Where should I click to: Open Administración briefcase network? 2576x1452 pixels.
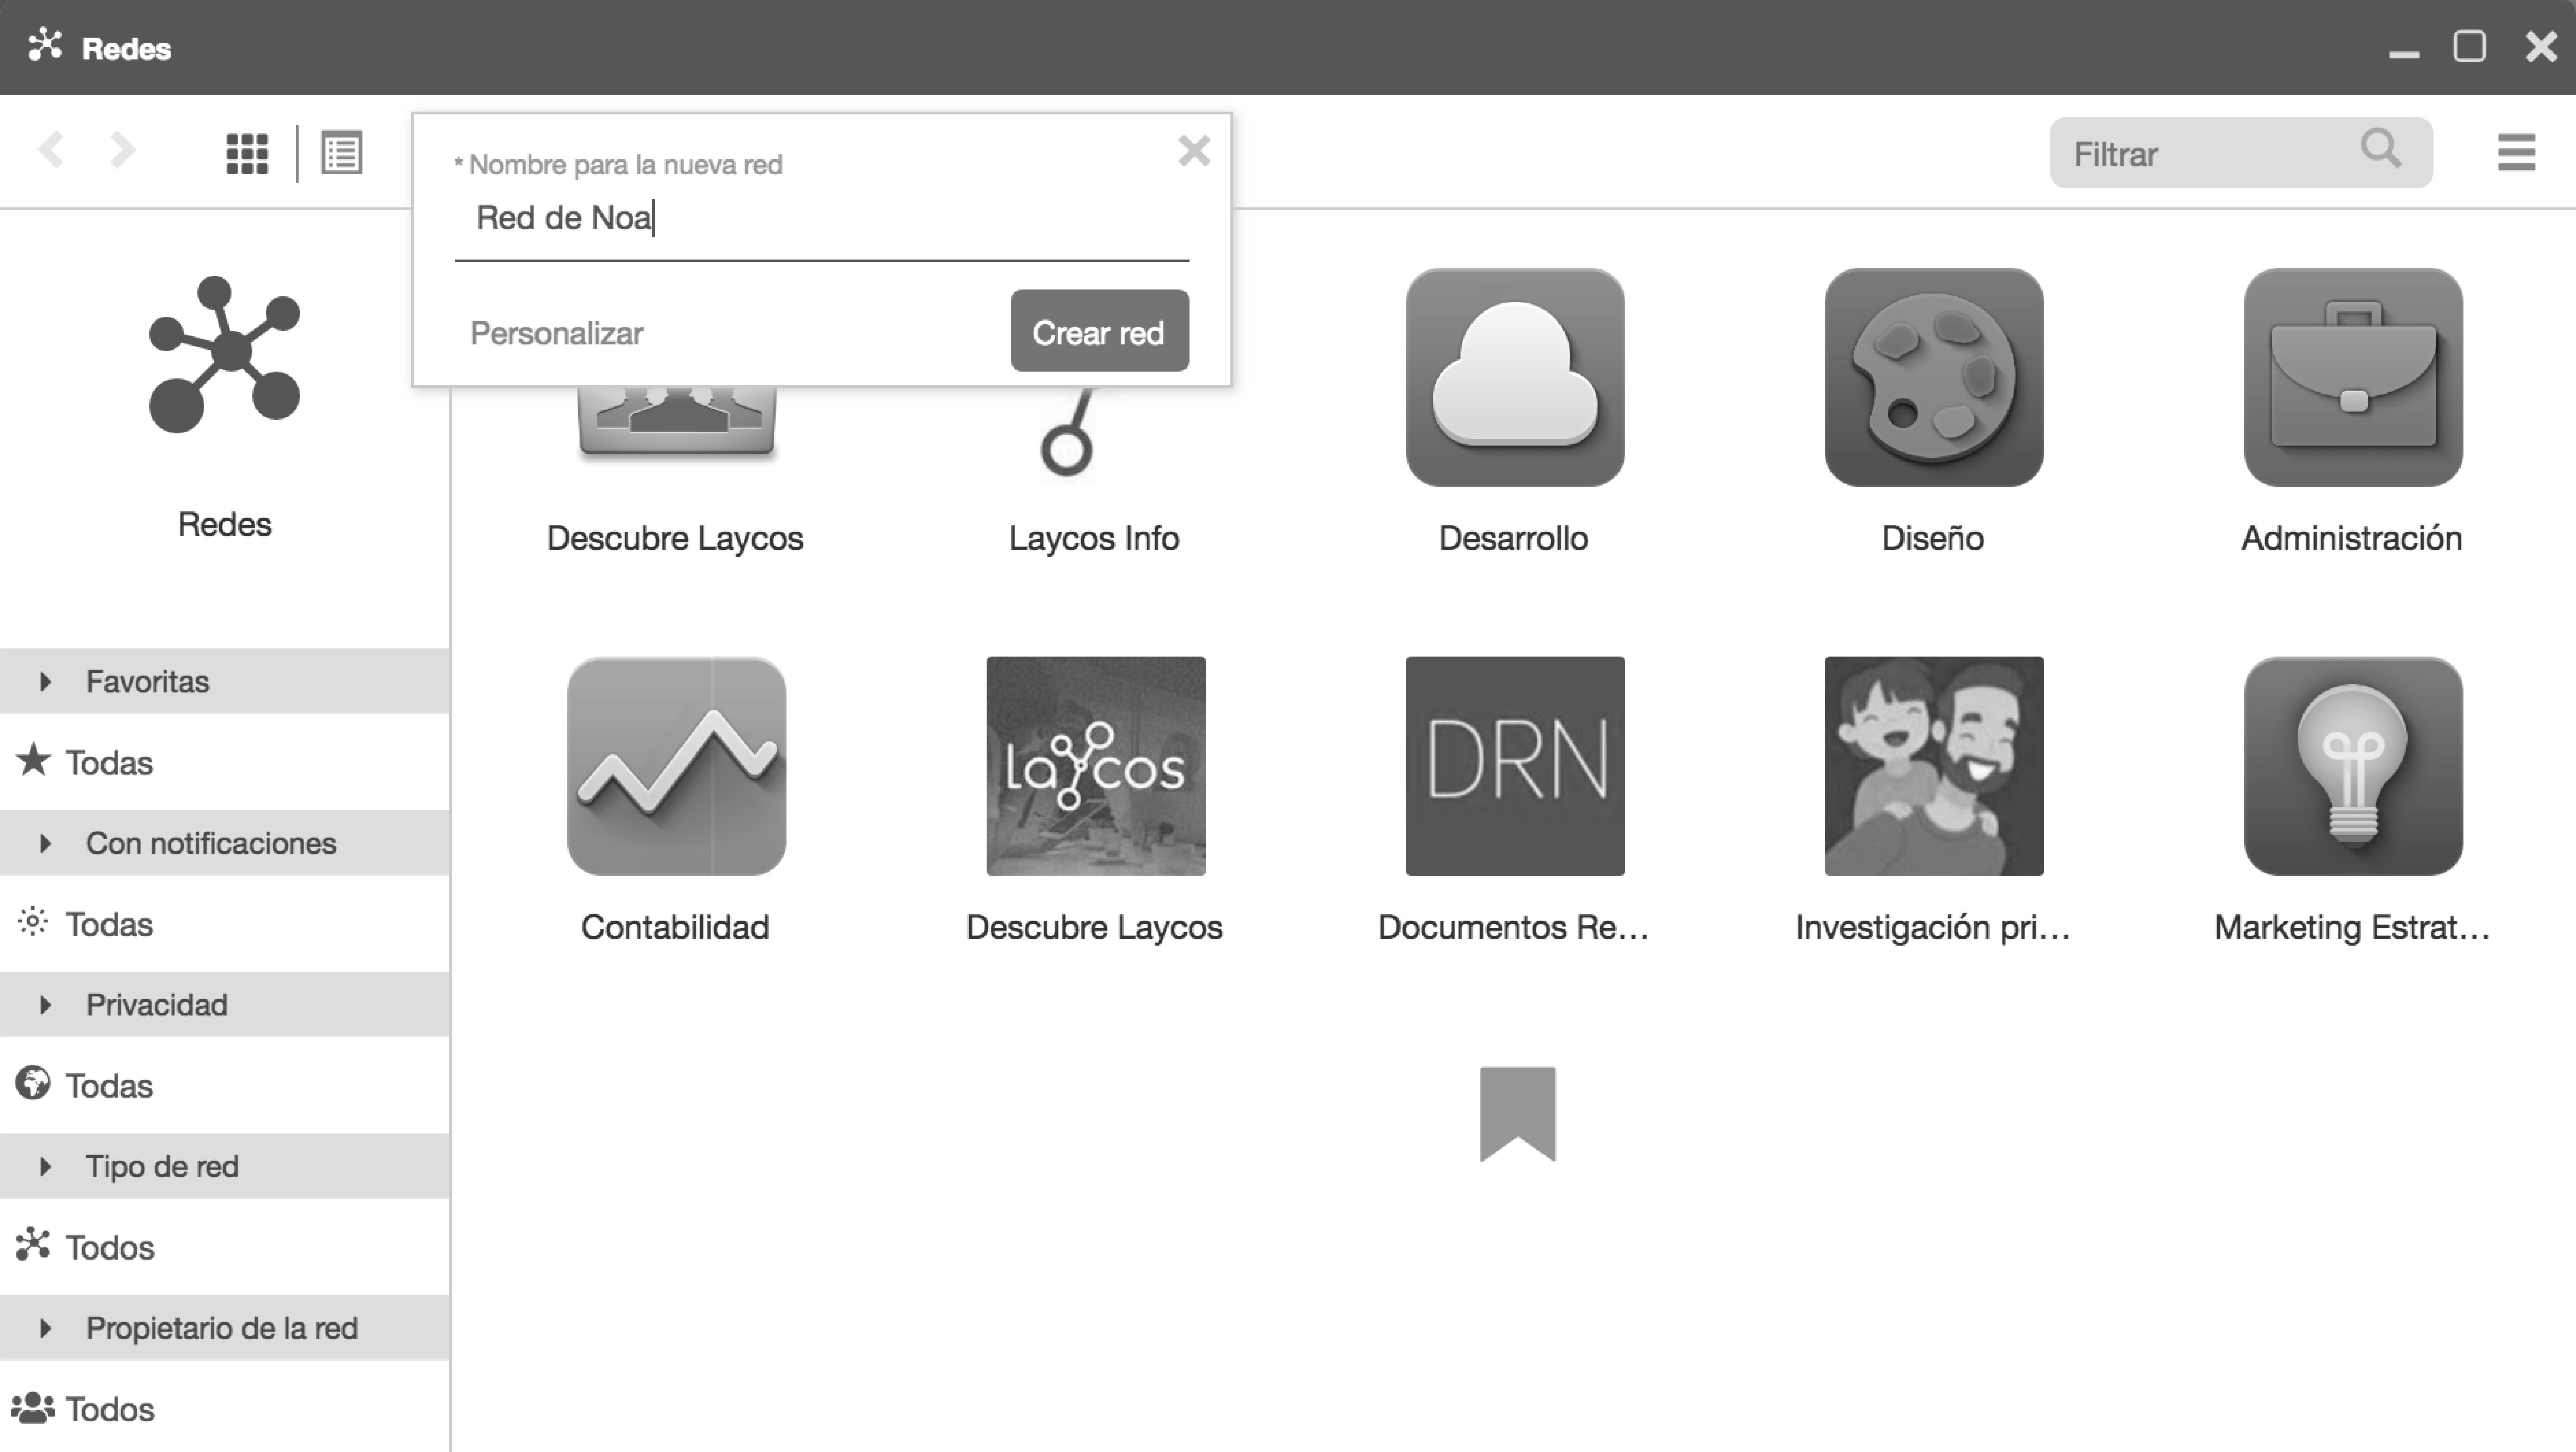2353,377
